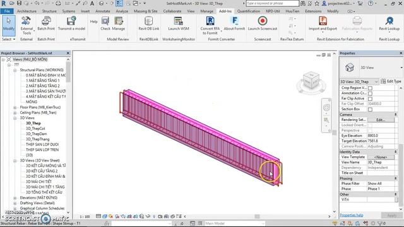404x227 pixels.
Task: Click the view horizontal scrollbar thumb
Action: (257, 216)
